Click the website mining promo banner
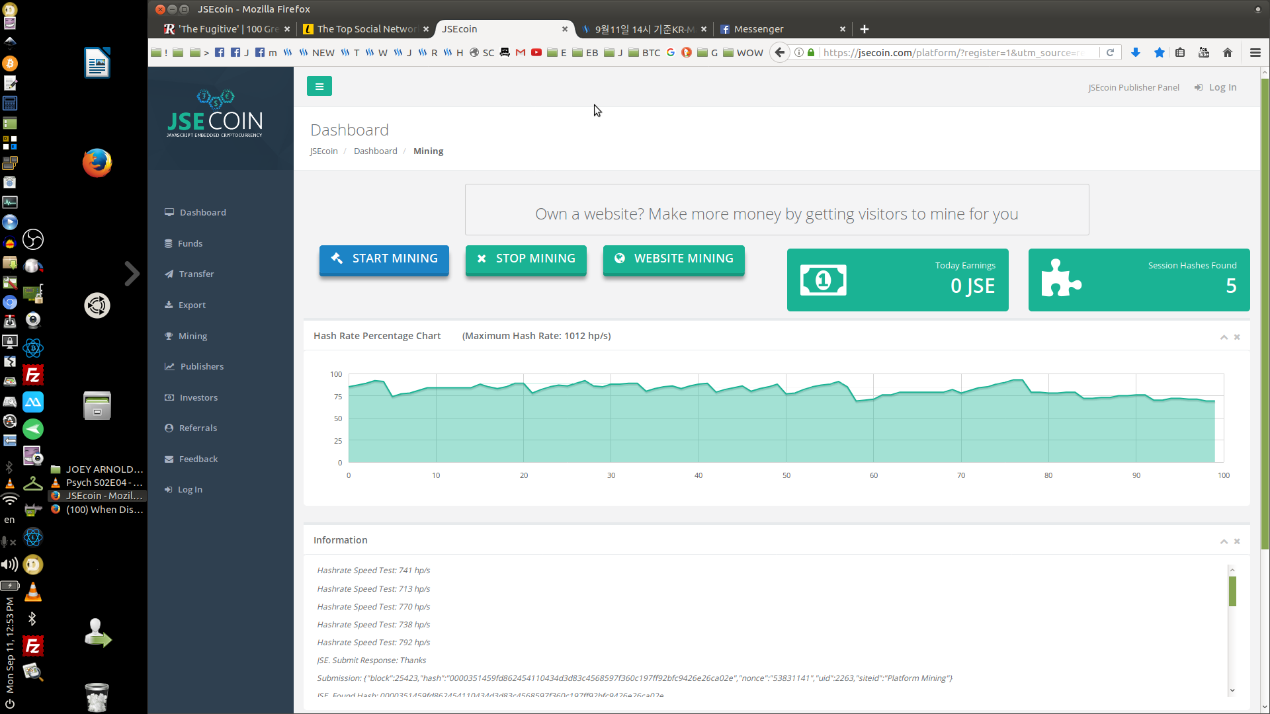 point(777,210)
